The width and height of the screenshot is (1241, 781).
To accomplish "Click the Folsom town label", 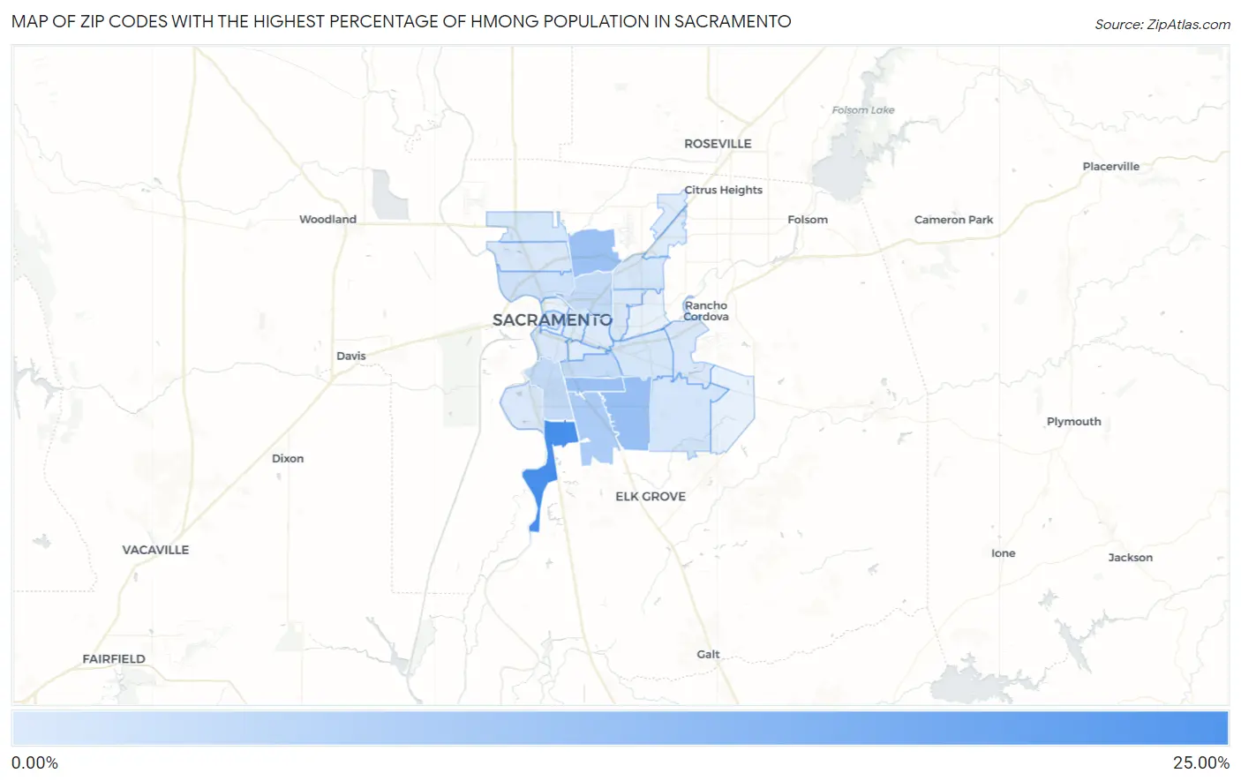I will click(808, 220).
